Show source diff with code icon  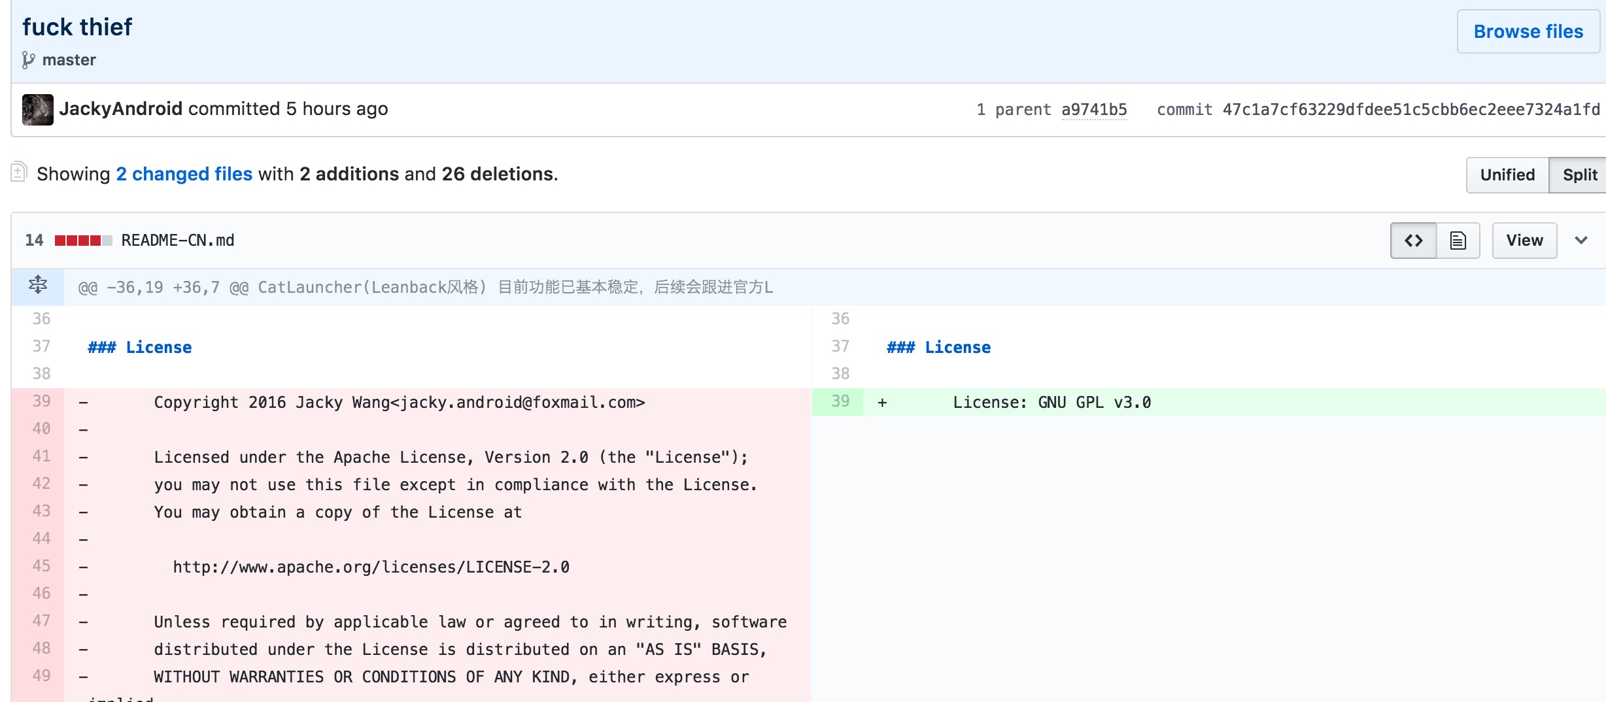point(1413,241)
